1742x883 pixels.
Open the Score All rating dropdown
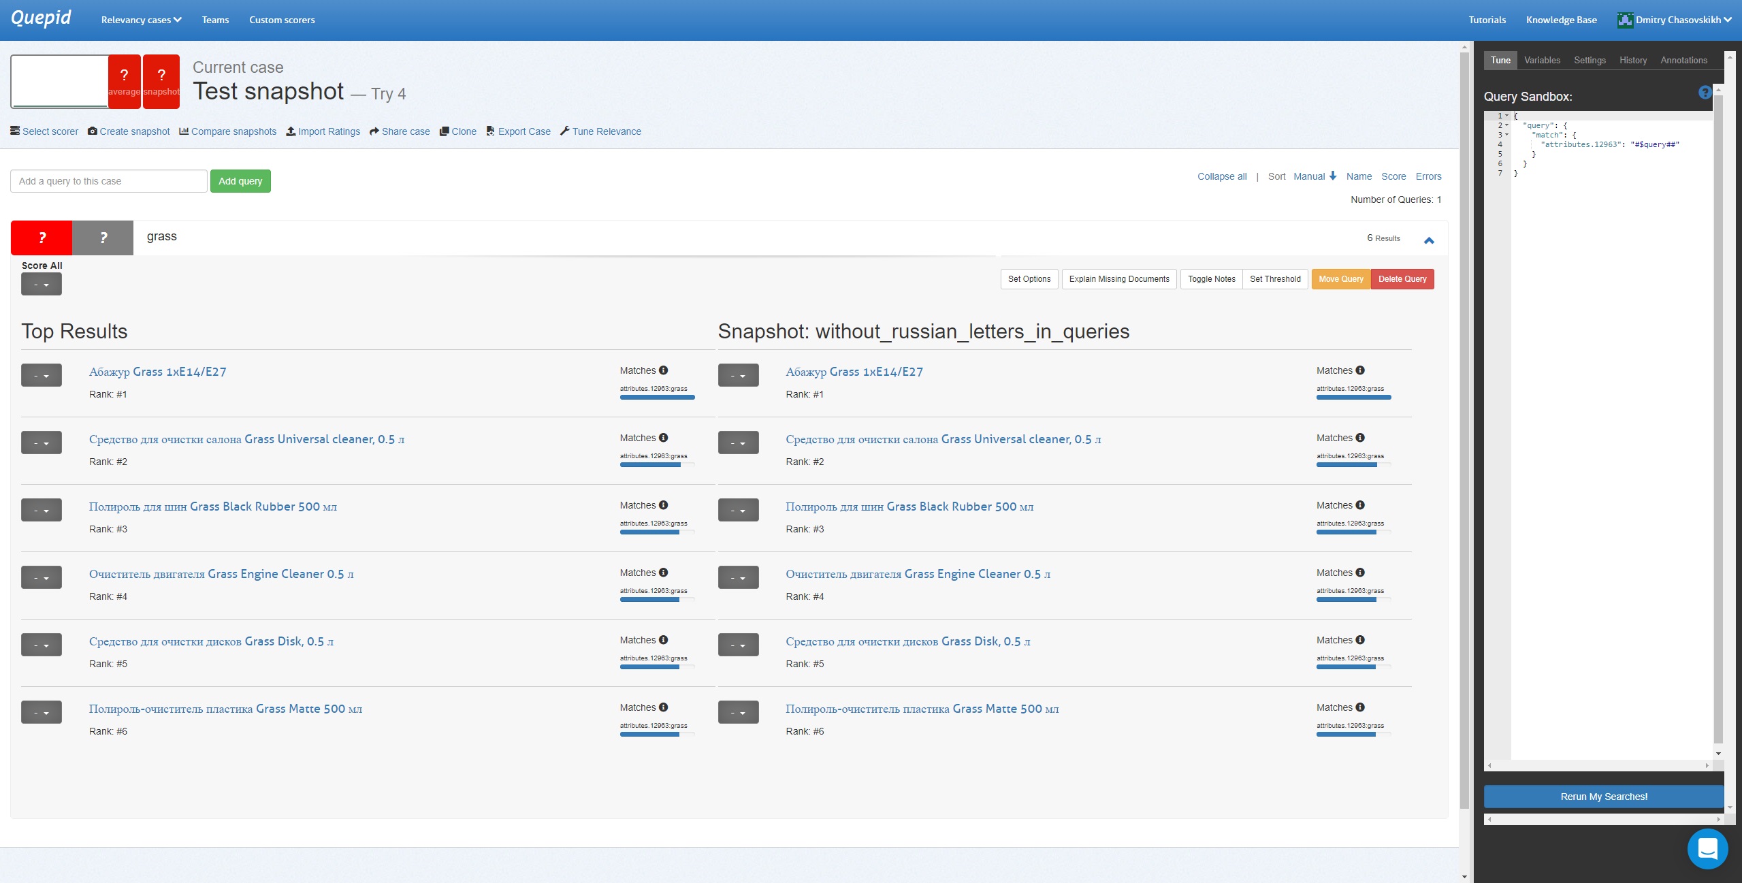coord(42,284)
